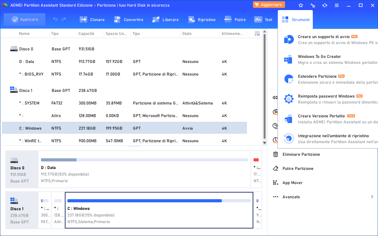Image resolution: width=378 pixels, height=236 pixels.
Task: Select the Disco 0 row in the list
Action: 124,49
